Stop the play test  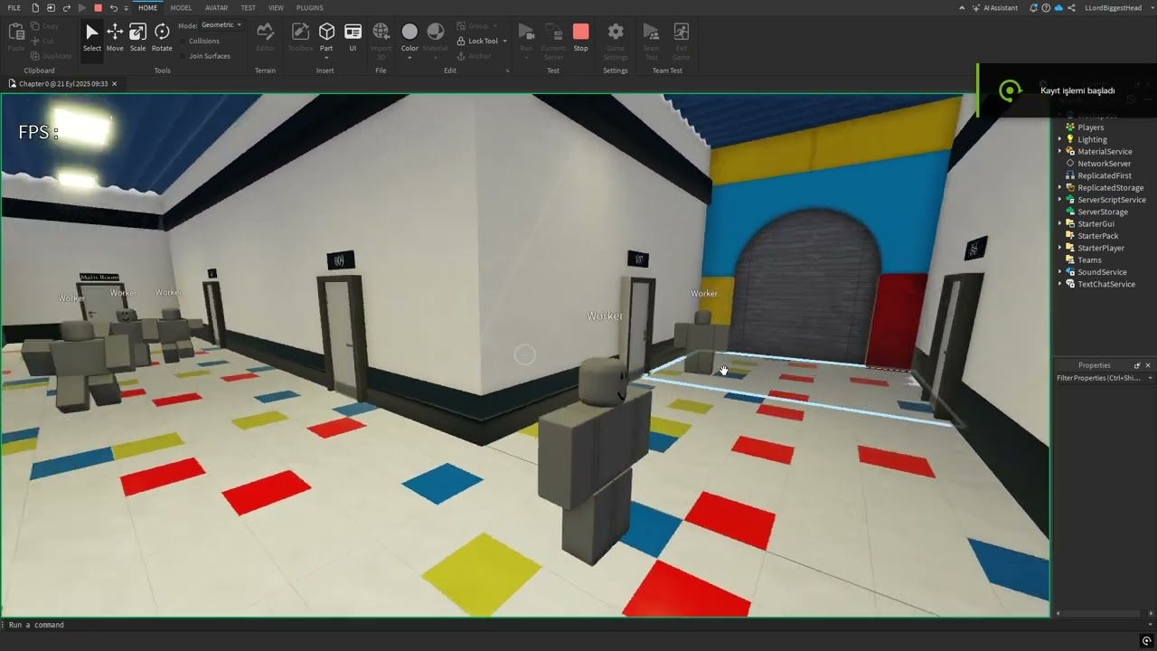tap(580, 37)
